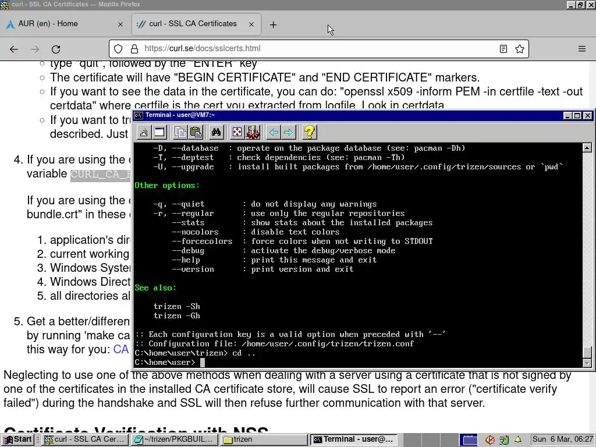
Task: Click the green system tray icon
Action: [504, 440]
